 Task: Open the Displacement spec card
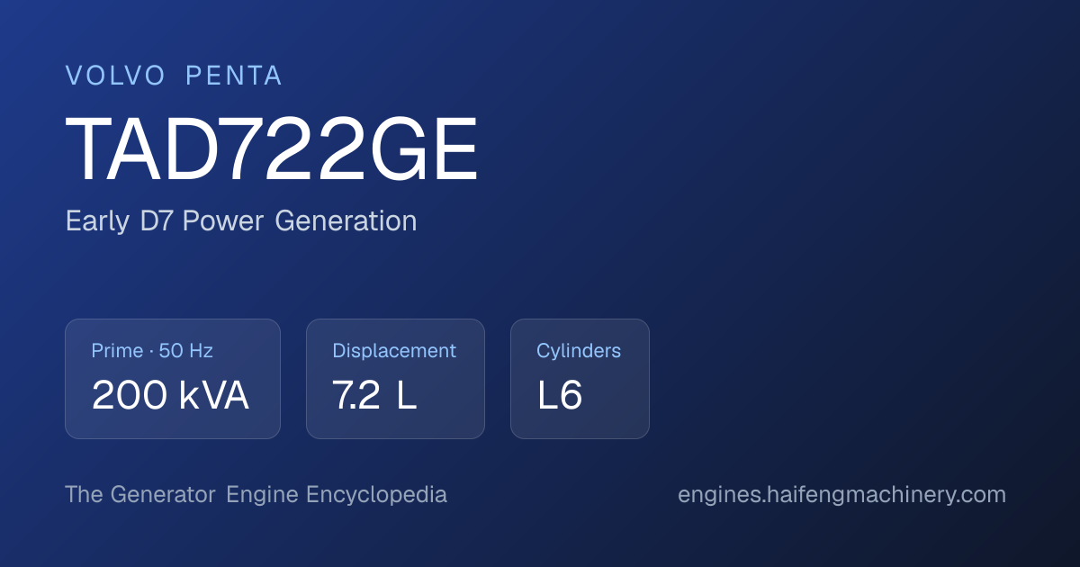click(395, 379)
